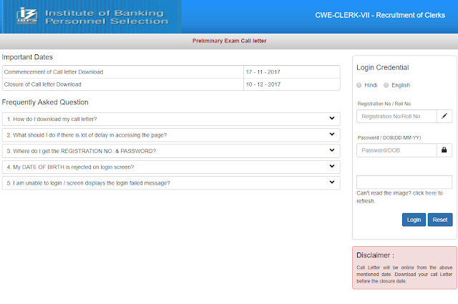The height and width of the screenshot is (304, 458).
Task: Select the date cell '10 - 12 - 2017'
Action: (292, 84)
